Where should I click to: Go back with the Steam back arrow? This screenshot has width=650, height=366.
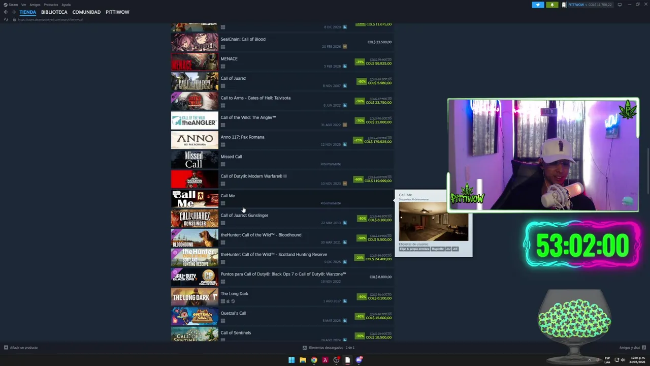6,12
